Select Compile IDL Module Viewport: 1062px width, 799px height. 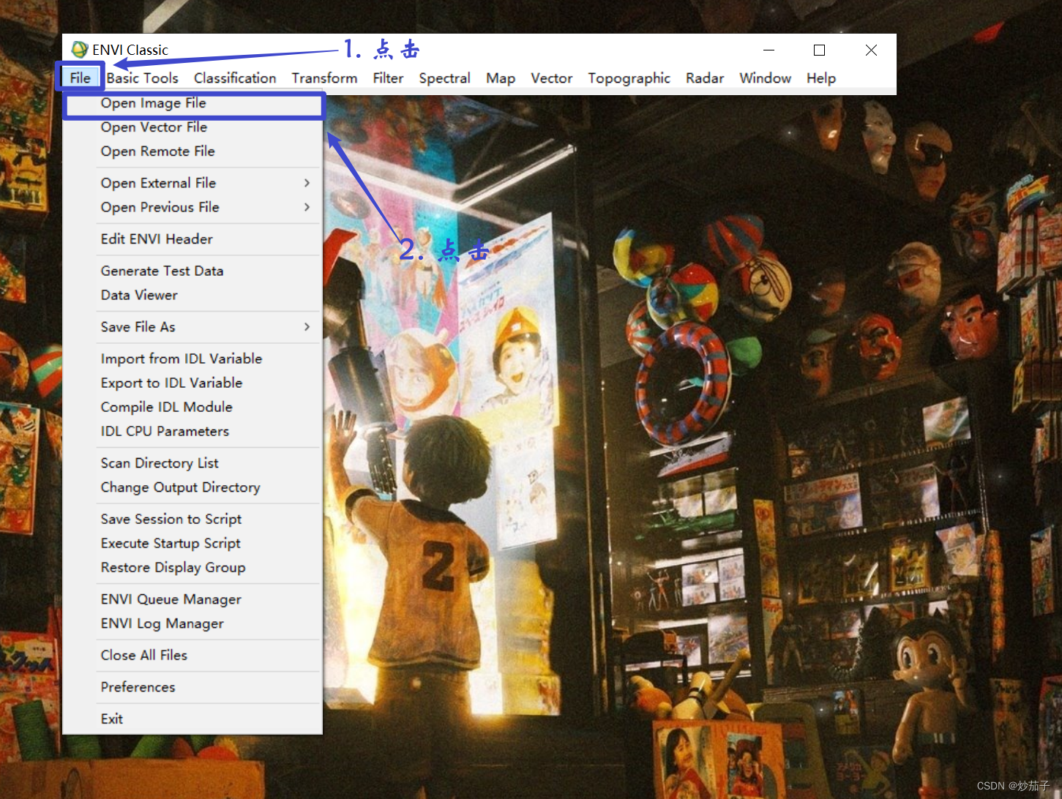point(193,407)
